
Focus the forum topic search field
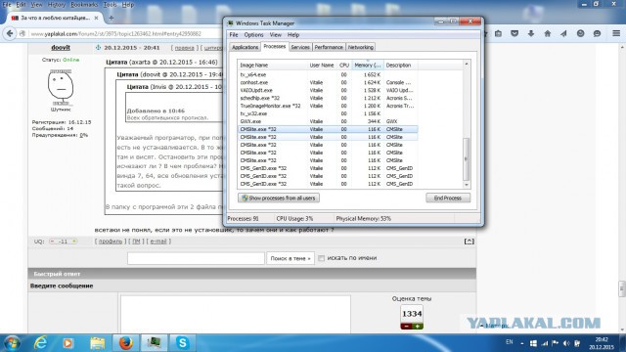coord(196,258)
